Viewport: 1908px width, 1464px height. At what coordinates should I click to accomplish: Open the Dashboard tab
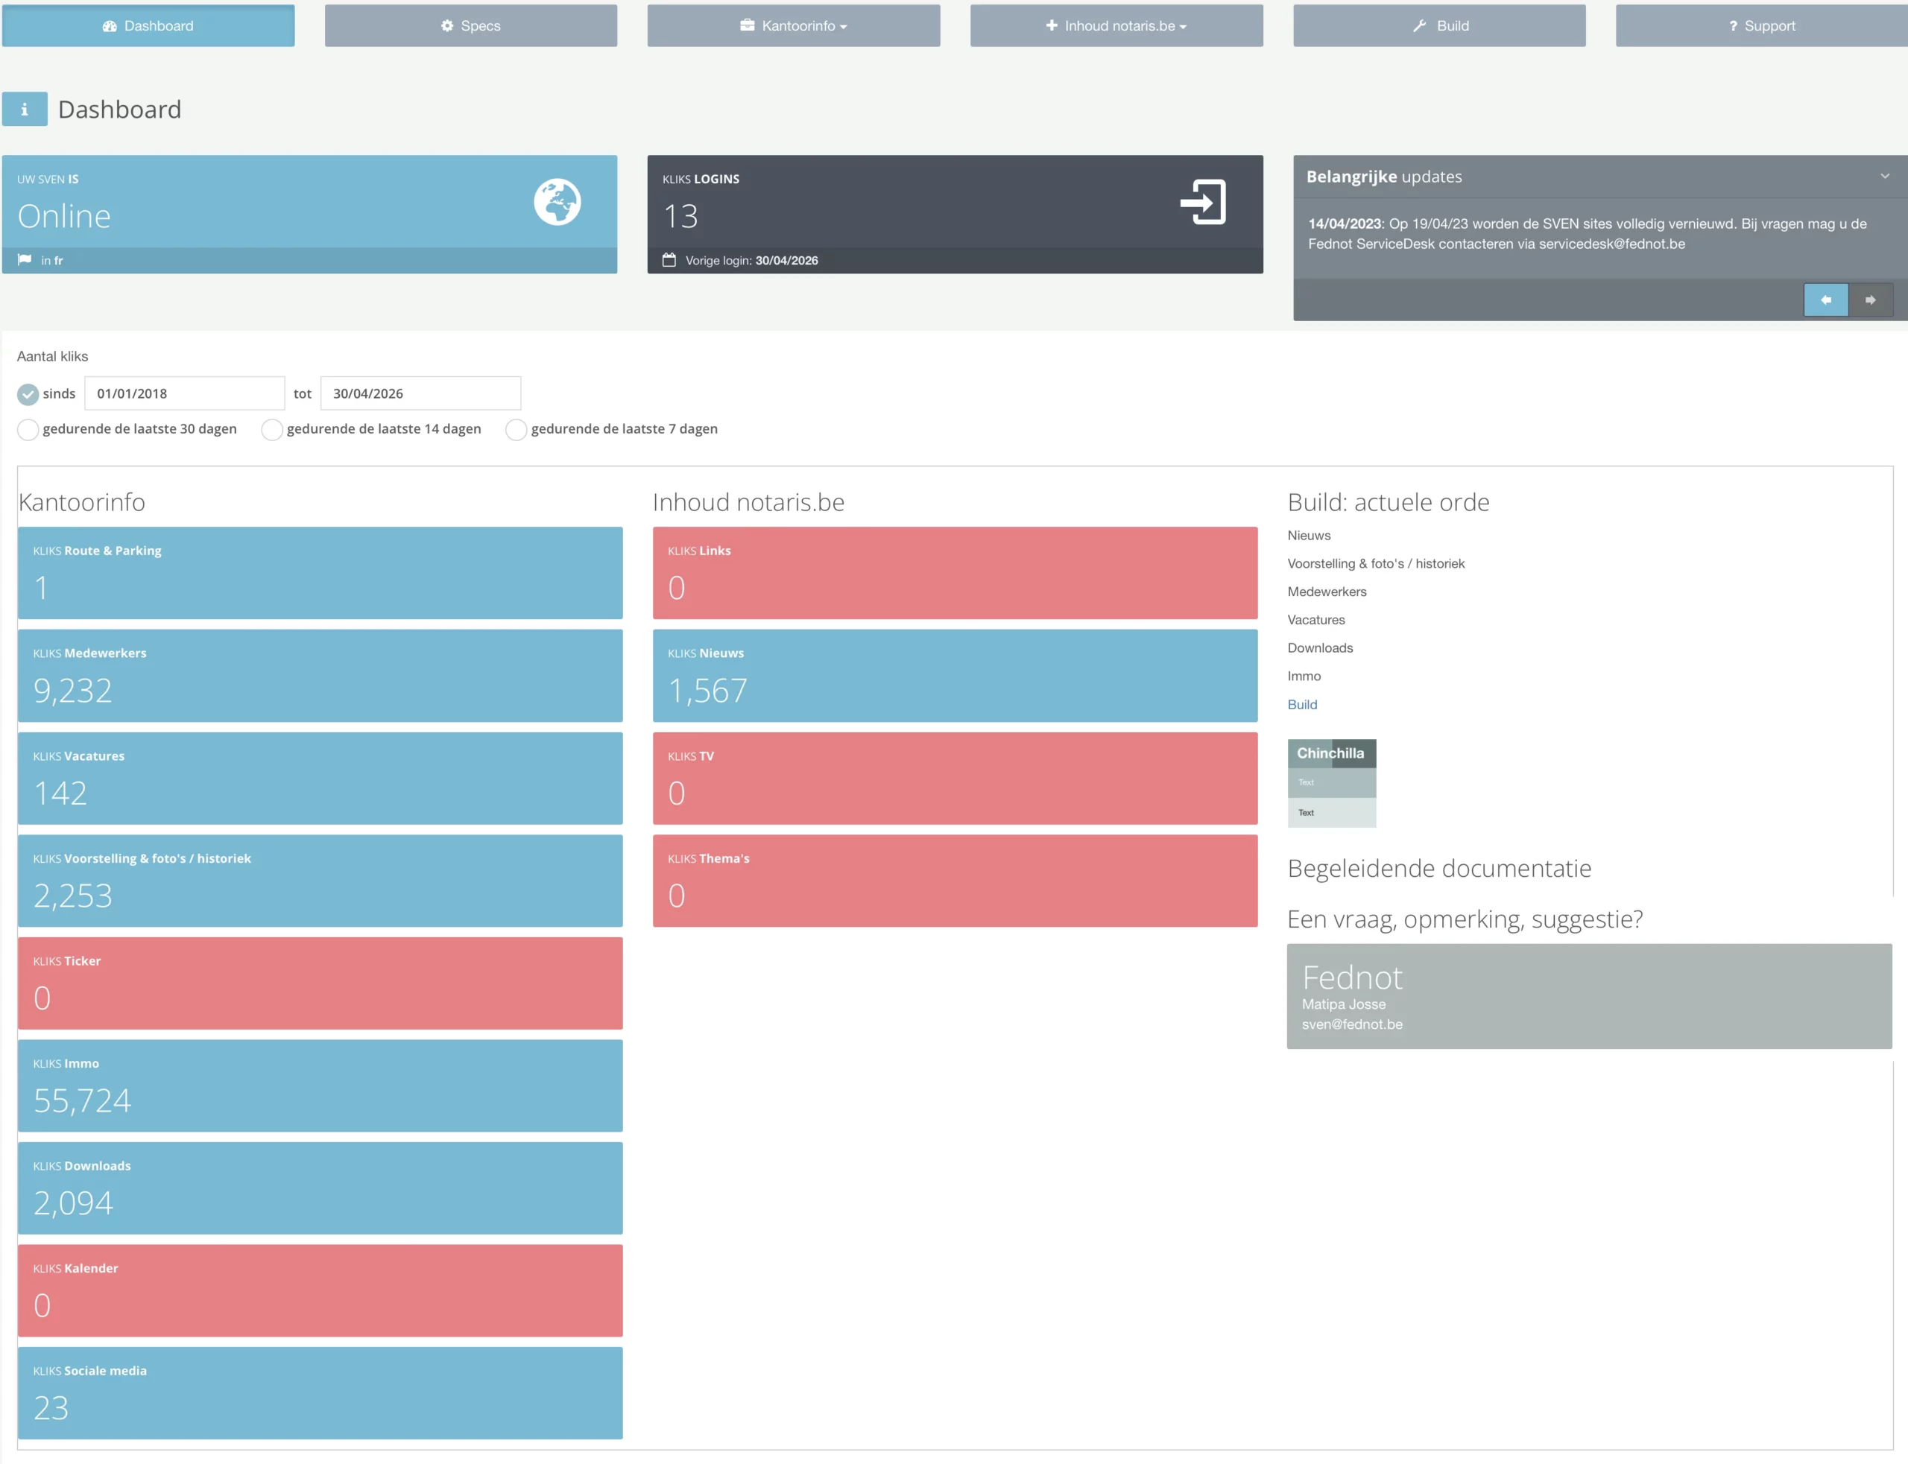(x=148, y=25)
